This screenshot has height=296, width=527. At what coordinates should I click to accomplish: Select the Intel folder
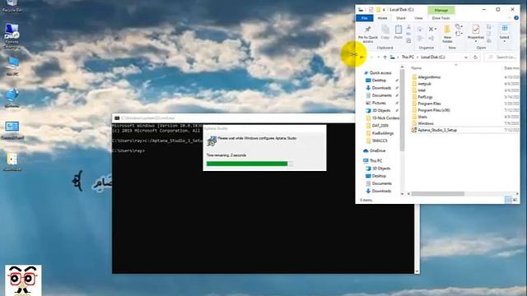(x=422, y=90)
